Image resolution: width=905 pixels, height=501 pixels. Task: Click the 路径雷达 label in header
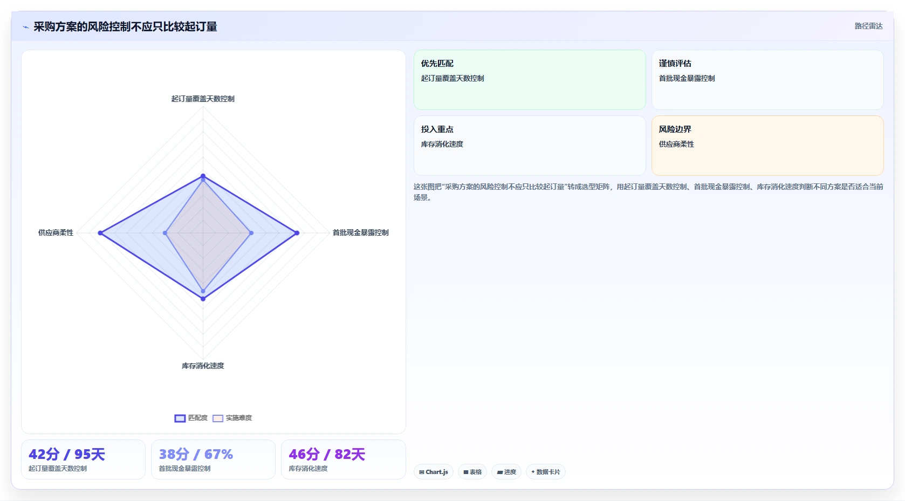868,26
